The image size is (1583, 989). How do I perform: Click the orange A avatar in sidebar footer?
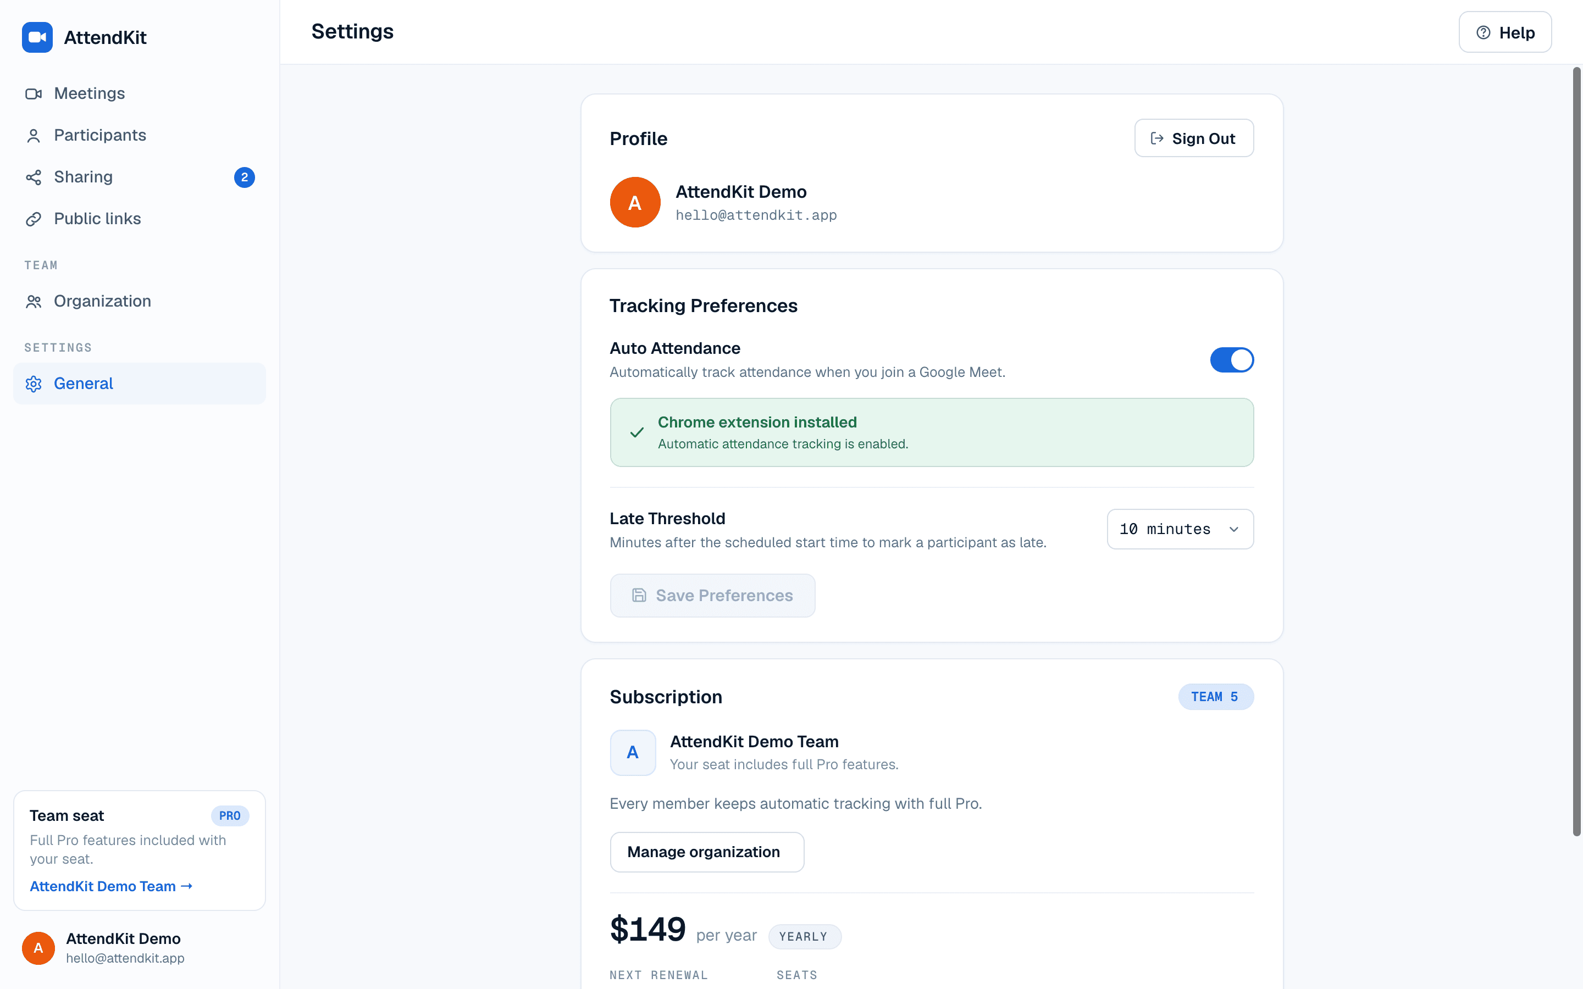point(38,948)
